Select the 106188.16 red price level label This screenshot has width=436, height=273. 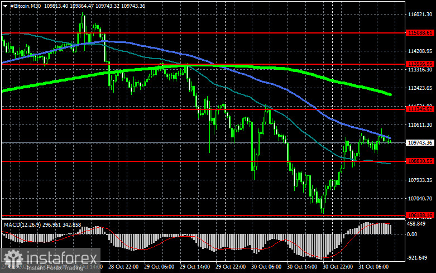point(420,215)
